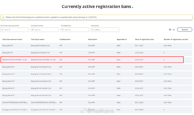The image size is (194, 115).
Task: Click the Search button
Action: click(184, 29)
